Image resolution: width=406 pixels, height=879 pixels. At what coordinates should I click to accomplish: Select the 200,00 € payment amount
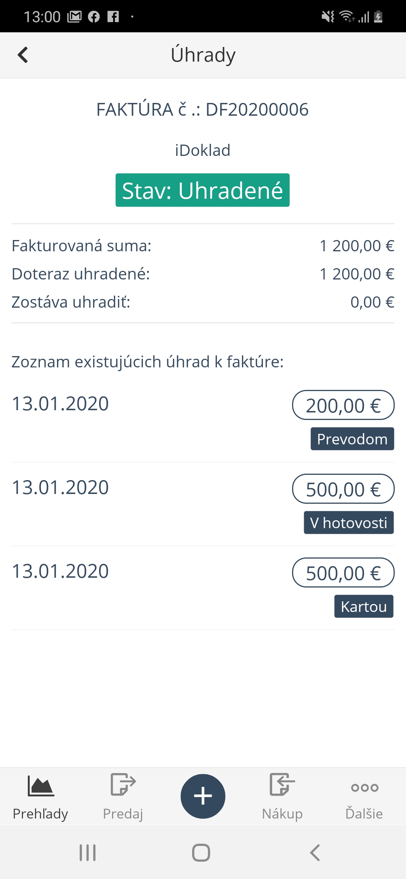(x=343, y=405)
